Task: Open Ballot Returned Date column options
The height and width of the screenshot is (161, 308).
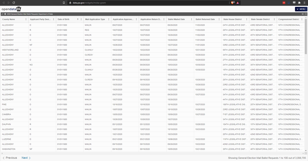Action: 219,19
